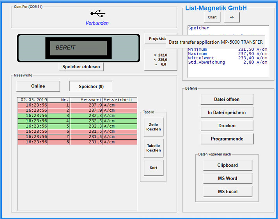Select Messwert 237,9 in row 1

click(86, 105)
